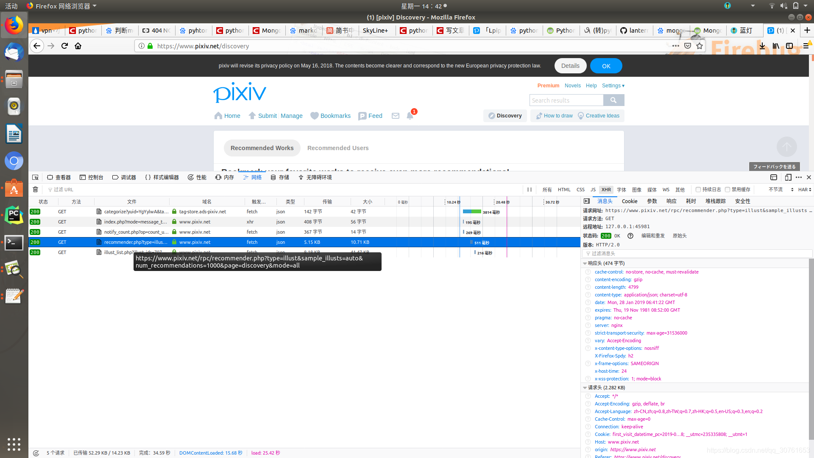Pause network recording button
The width and height of the screenshot is (814, 458).
530,190
